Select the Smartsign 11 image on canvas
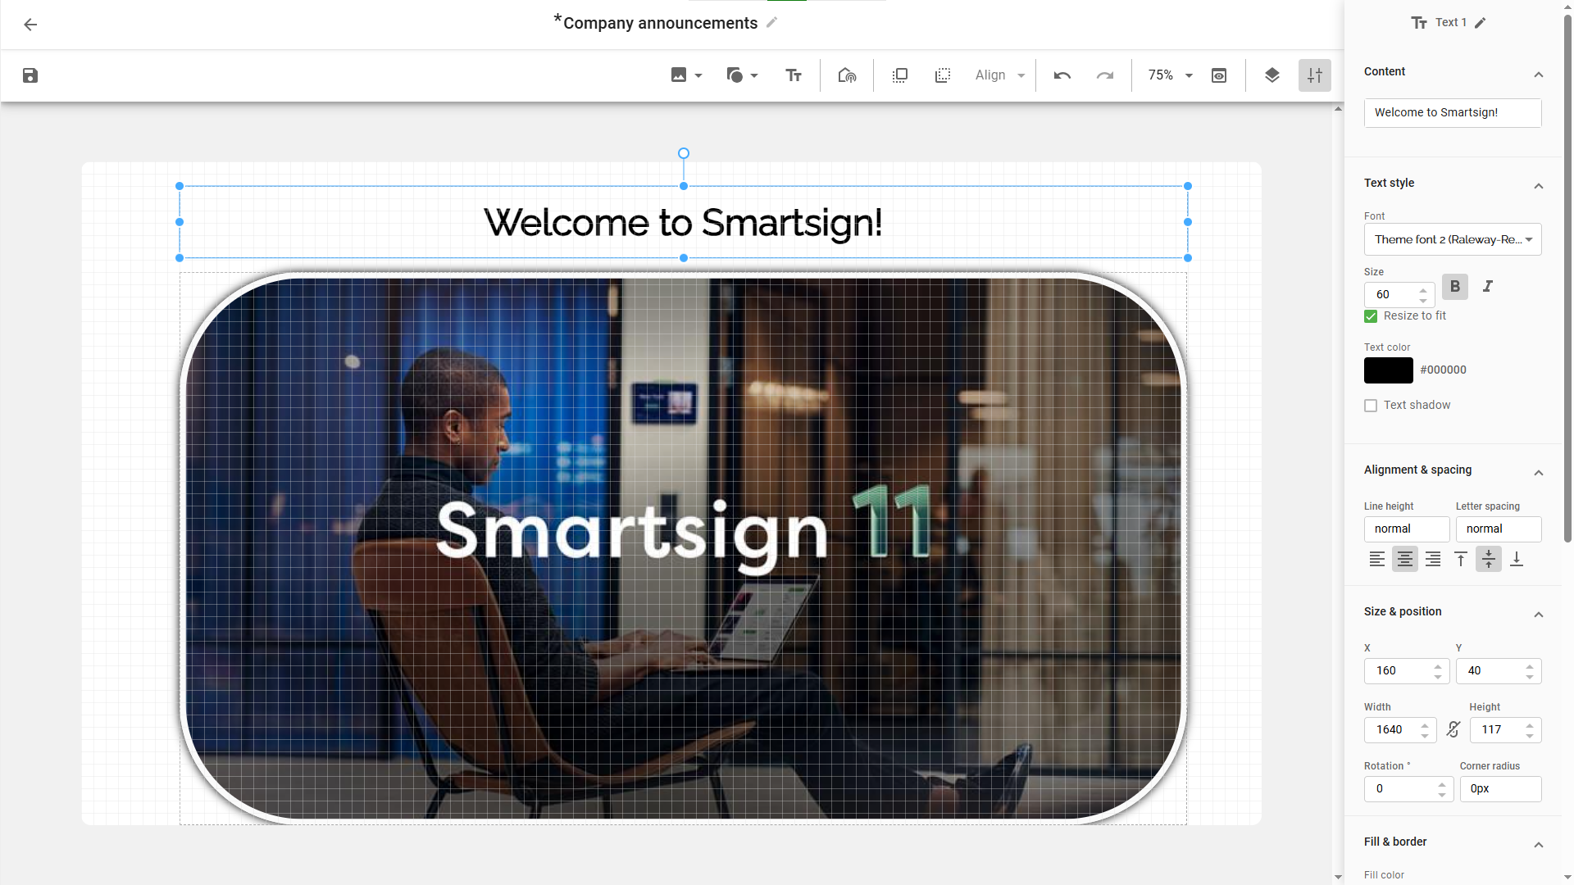This screenshot has height=885, width=1574. tap(683, 547)
